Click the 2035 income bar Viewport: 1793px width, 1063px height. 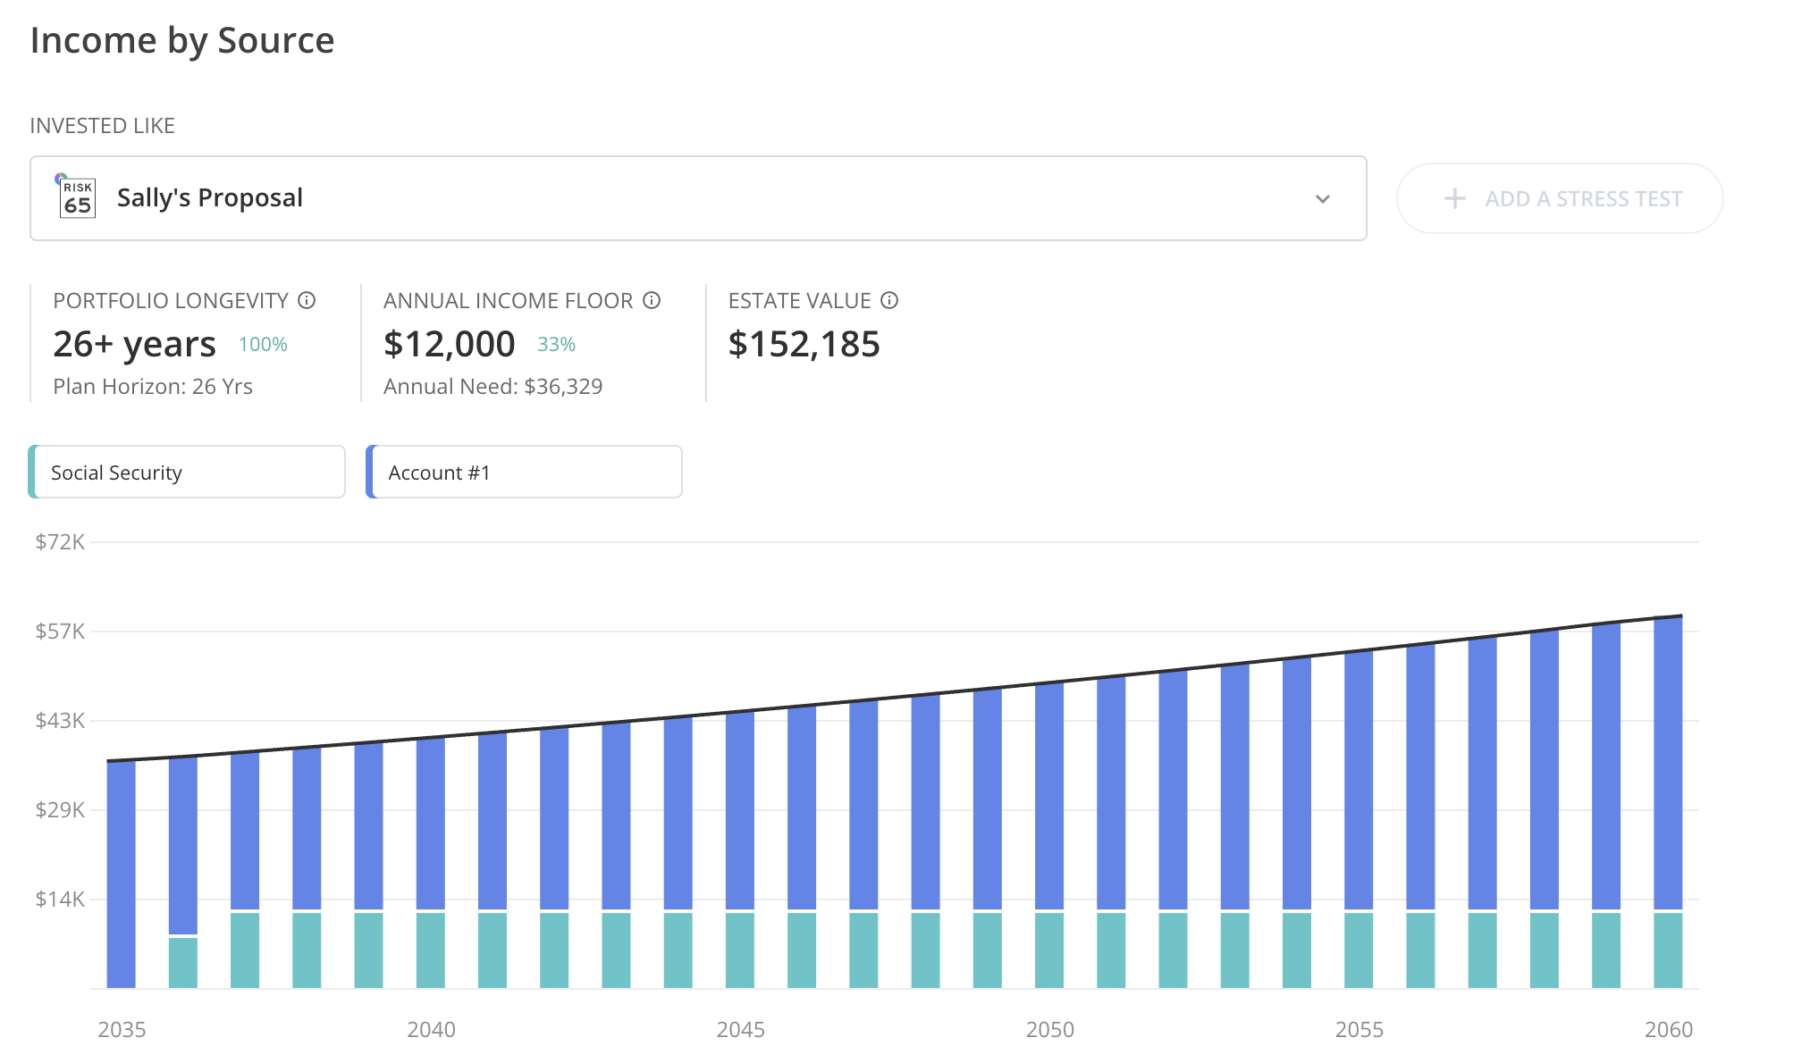(x=122, y=875)
